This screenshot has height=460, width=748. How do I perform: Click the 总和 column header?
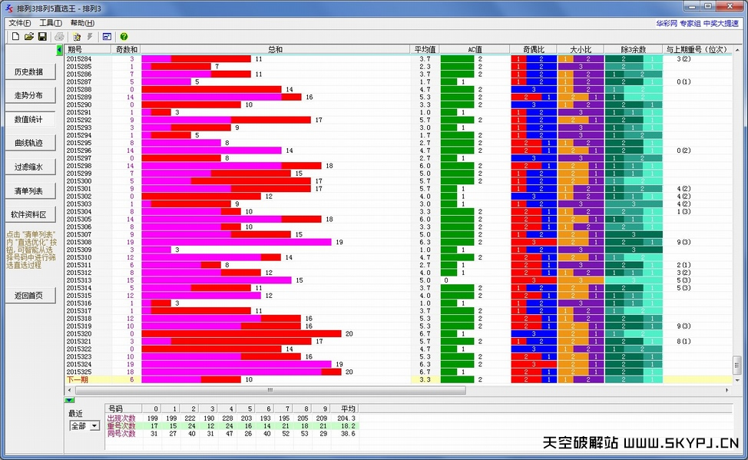coord(275,50)
